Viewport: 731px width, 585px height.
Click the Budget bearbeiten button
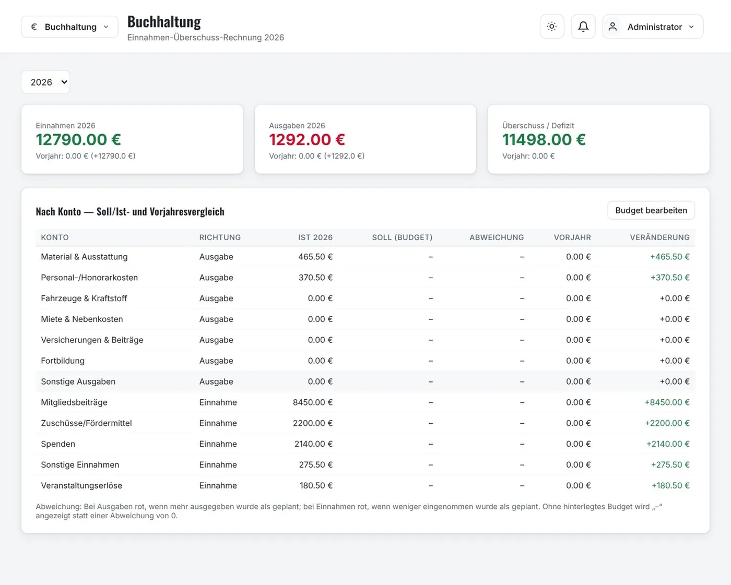pos(651,210)
